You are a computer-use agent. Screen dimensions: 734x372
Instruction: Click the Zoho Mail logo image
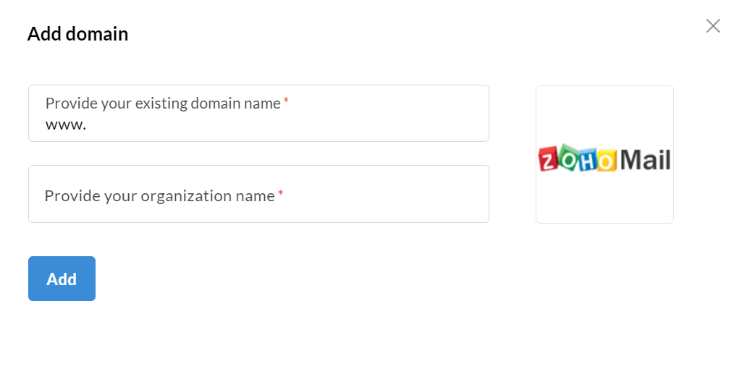604,158
